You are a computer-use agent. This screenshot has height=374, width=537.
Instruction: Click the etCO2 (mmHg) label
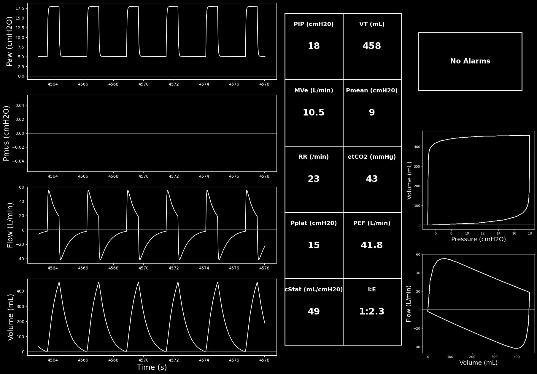(372, 157)
